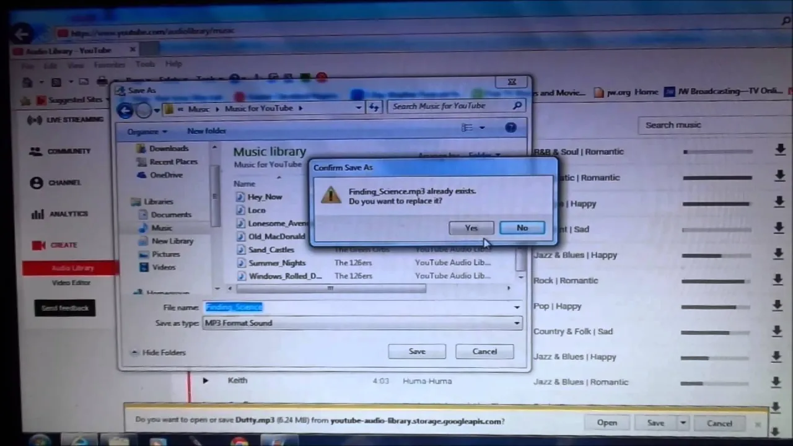793x446 pixels.
Task: Close the download notification bar
Action: (x=758, y=424)
